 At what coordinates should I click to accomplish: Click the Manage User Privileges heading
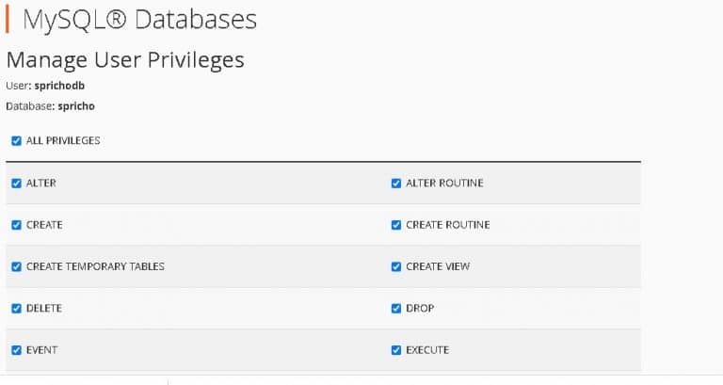(125, 60)
